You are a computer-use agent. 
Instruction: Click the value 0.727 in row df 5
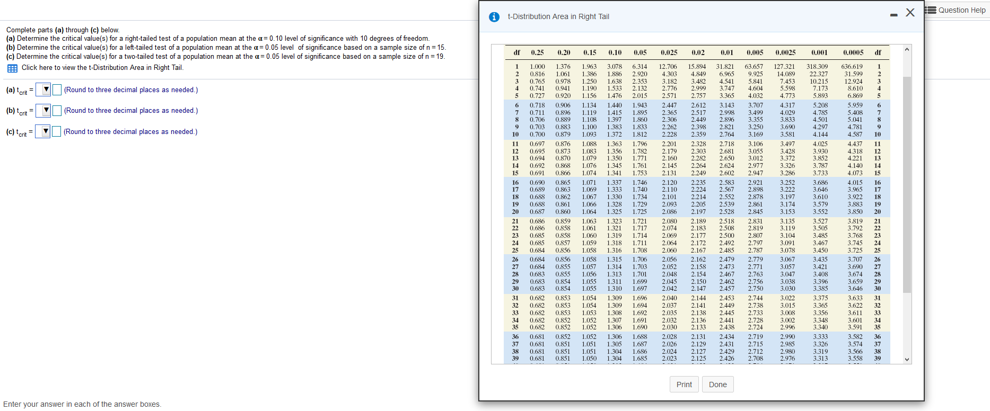click(x=537, y=96)
